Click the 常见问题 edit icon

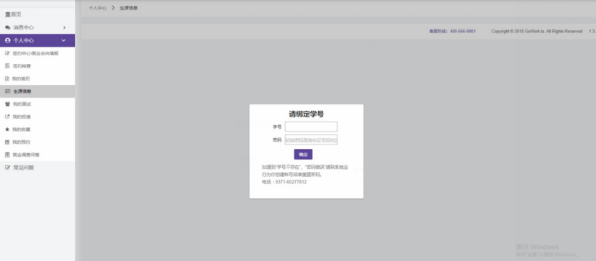pos(8,168)
